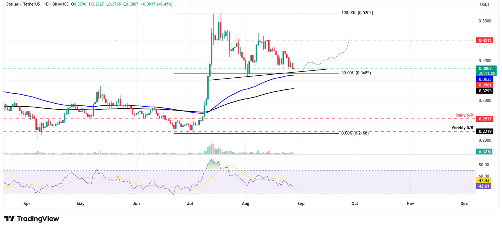The height and width of the screenshot is (229, 502).
Task: Click the 50.00% (0.3685) Fibonacci label
Action: [356, 73]
